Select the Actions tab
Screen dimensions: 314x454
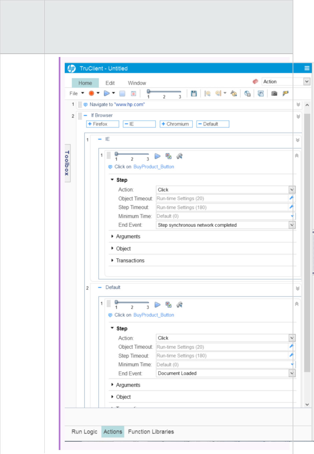113,431
